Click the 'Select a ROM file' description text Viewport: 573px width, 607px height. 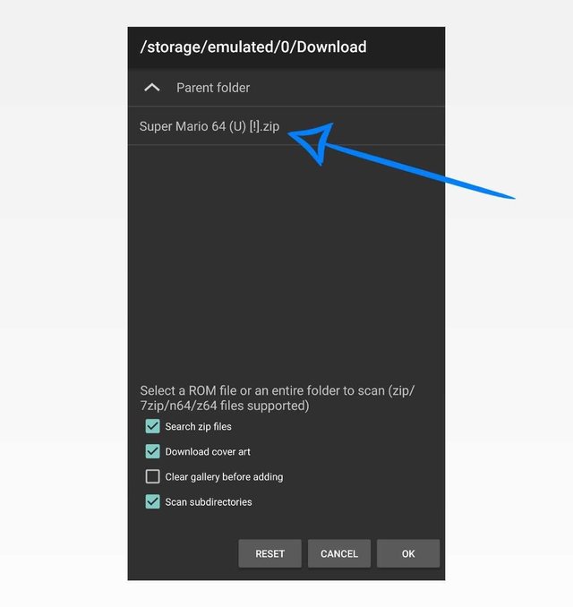pos(278,398)
